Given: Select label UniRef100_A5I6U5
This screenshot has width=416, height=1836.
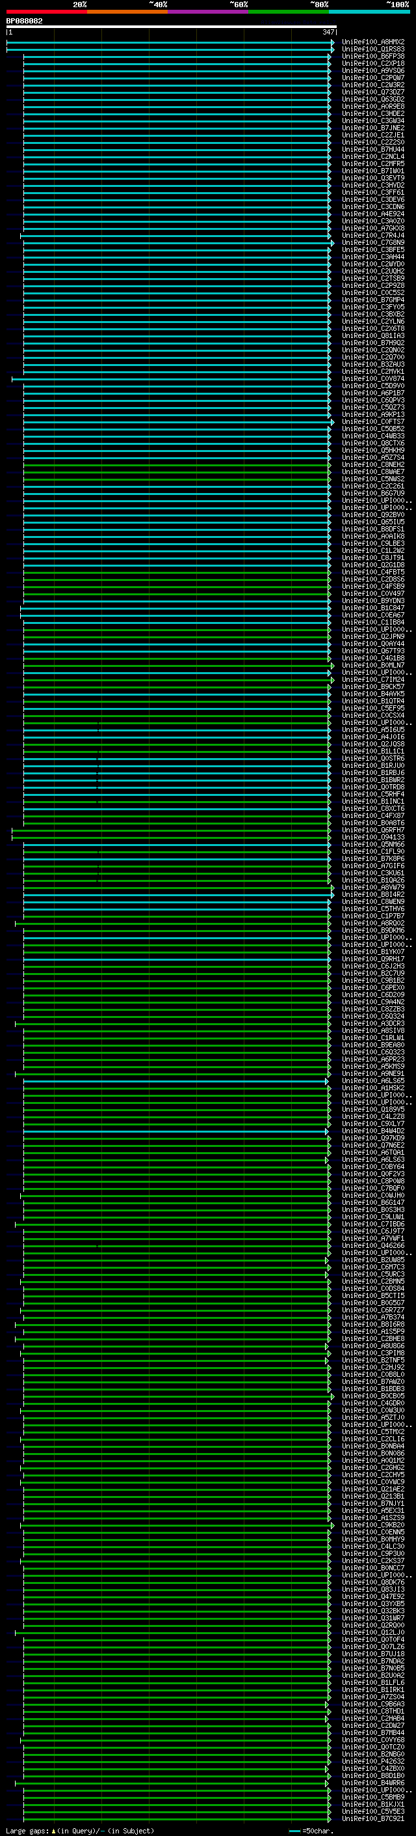Looking at the screenshot, I should (x=372, y=730).
